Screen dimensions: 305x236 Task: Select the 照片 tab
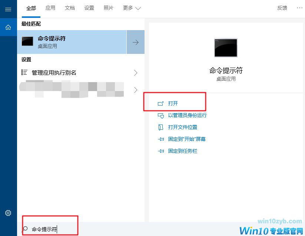tap(109, 8)
